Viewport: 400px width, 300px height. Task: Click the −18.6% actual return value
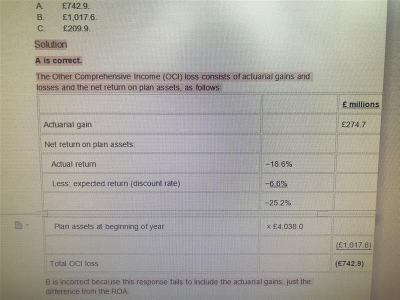pos(279,164)
